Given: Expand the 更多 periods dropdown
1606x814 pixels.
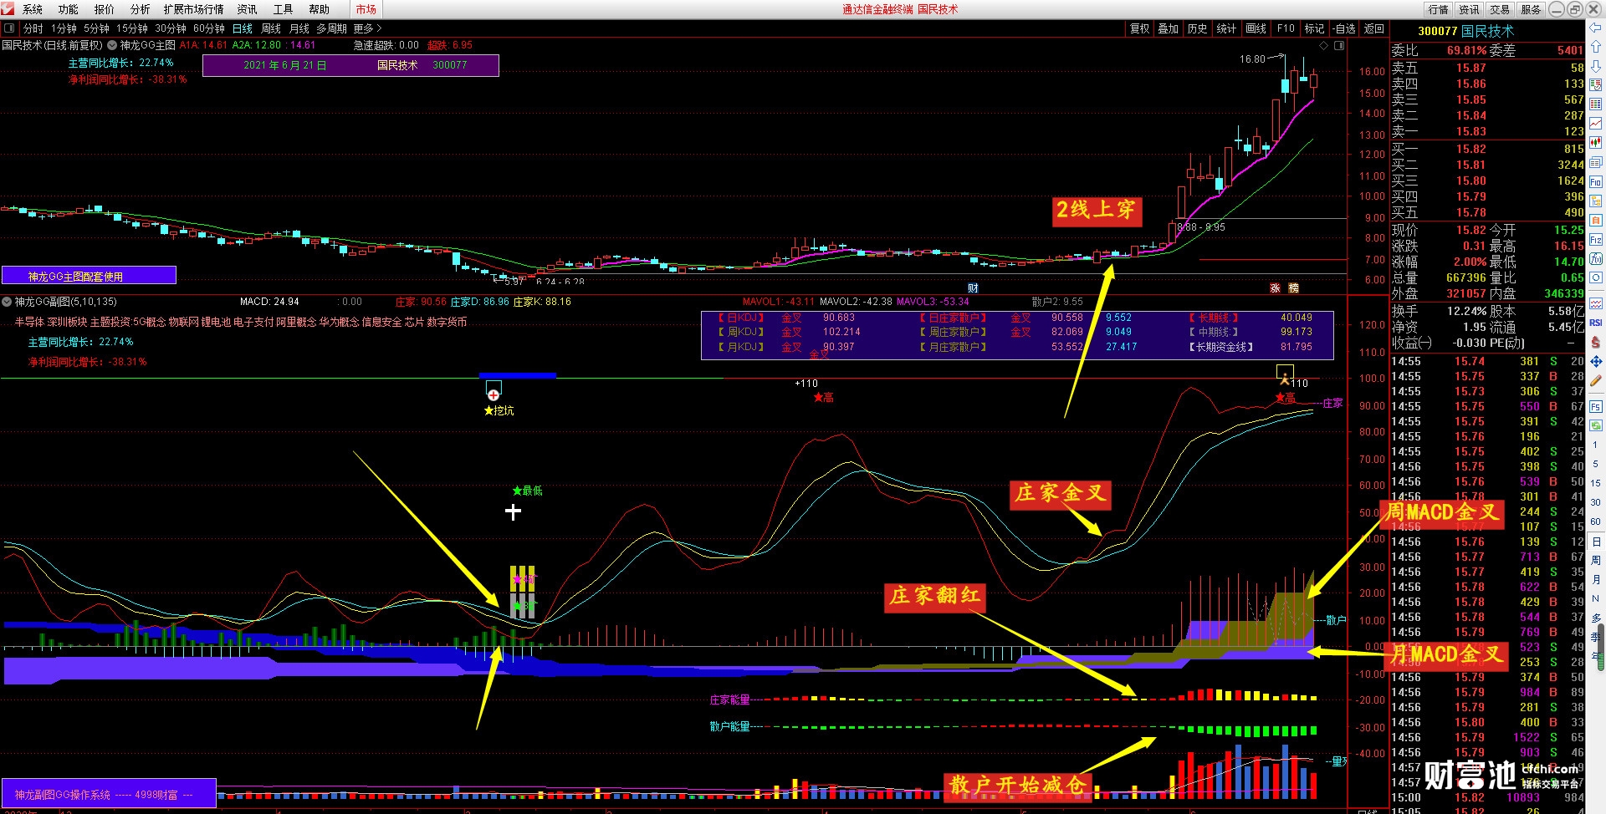Looking at the screenshot, I should [x=367, y=28].
